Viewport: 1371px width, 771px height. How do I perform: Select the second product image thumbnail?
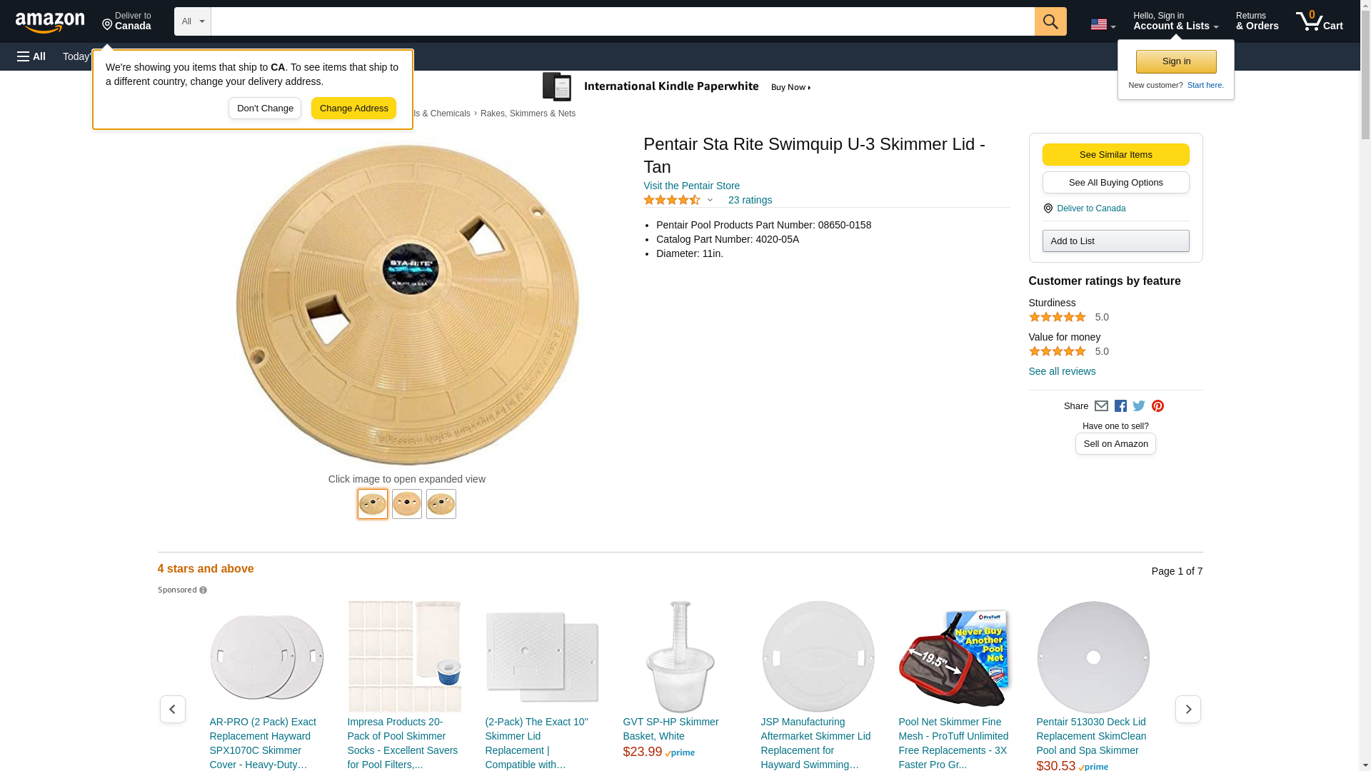407,504
